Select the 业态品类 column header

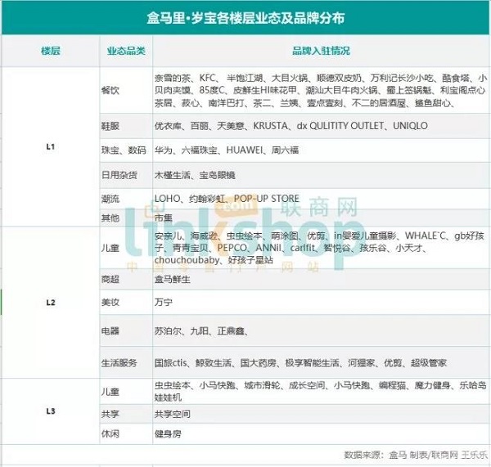(126, 51)
